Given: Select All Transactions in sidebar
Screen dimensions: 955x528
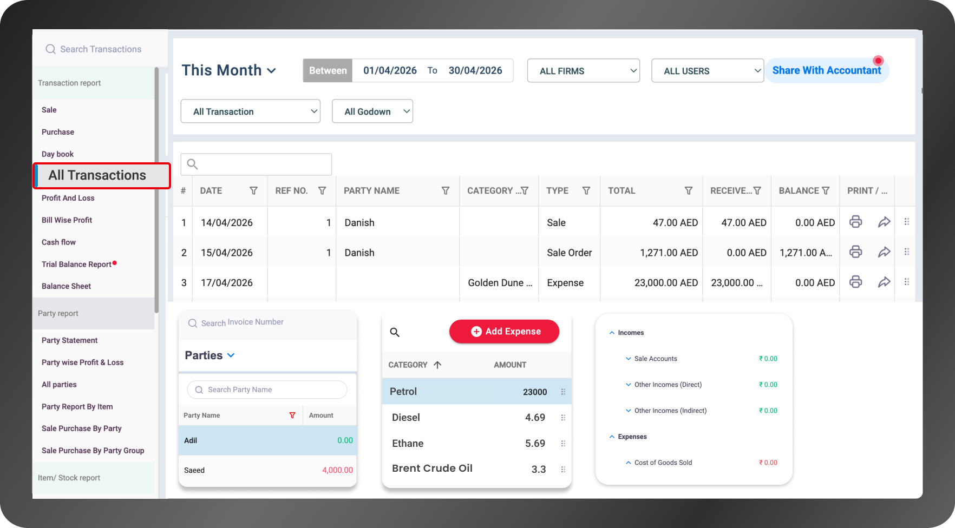Looking at the screenshot, I should click(x=102, y=175).
